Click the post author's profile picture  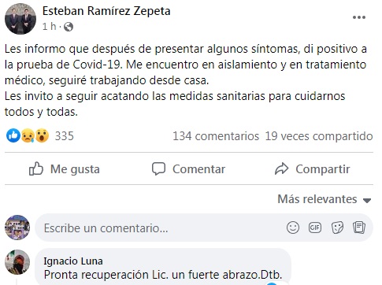click(x=20, y=19)
